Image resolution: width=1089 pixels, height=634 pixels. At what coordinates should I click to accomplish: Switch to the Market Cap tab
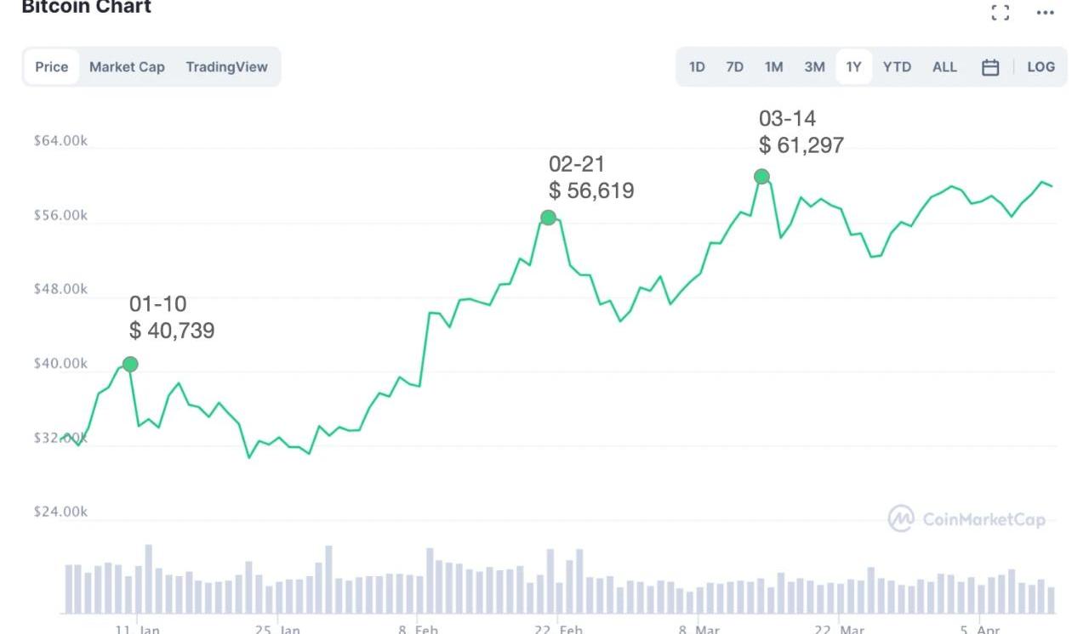coord(127,67)
